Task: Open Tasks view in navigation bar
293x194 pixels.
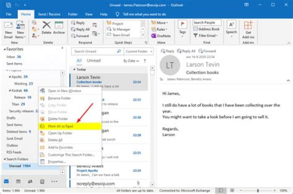Action: [x=42, y=181]
